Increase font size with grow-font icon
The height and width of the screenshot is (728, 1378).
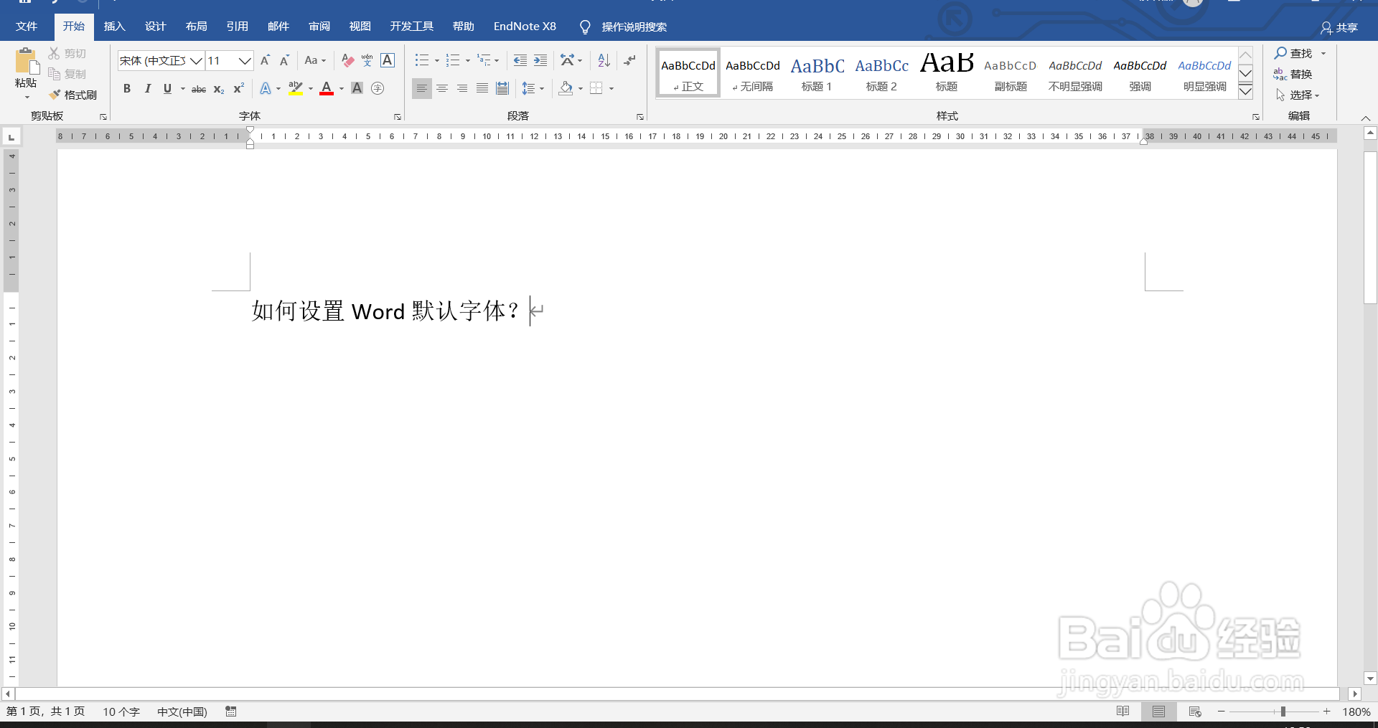coord(265,60)
